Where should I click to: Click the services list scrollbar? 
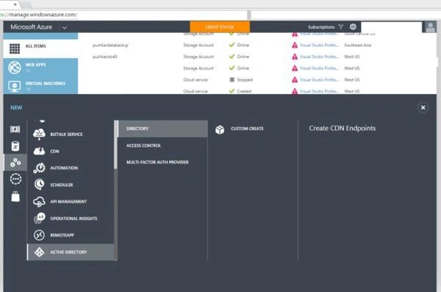click(115, 145)
